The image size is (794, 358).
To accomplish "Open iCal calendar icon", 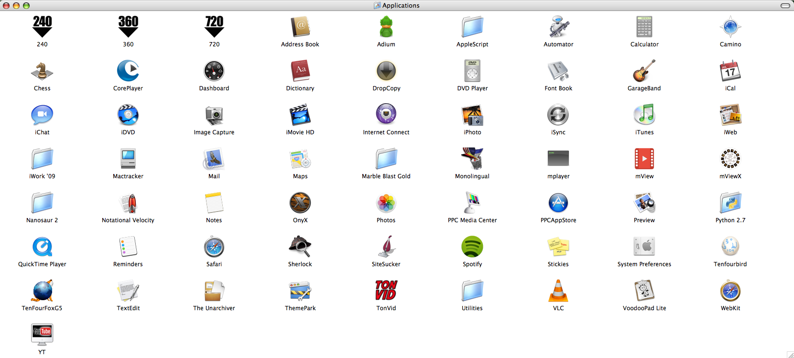I will click(730, 71).
